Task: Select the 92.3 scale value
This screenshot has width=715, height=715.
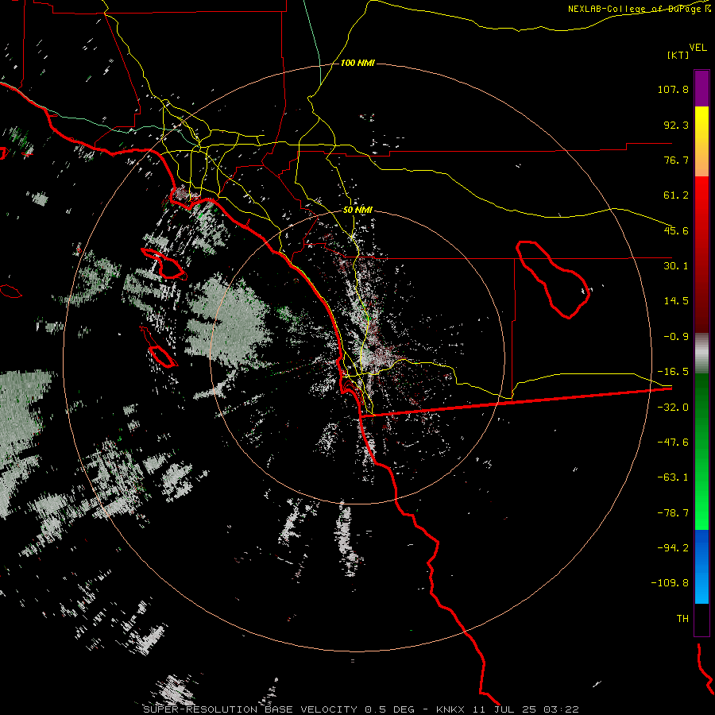Action: click(676, 125)
